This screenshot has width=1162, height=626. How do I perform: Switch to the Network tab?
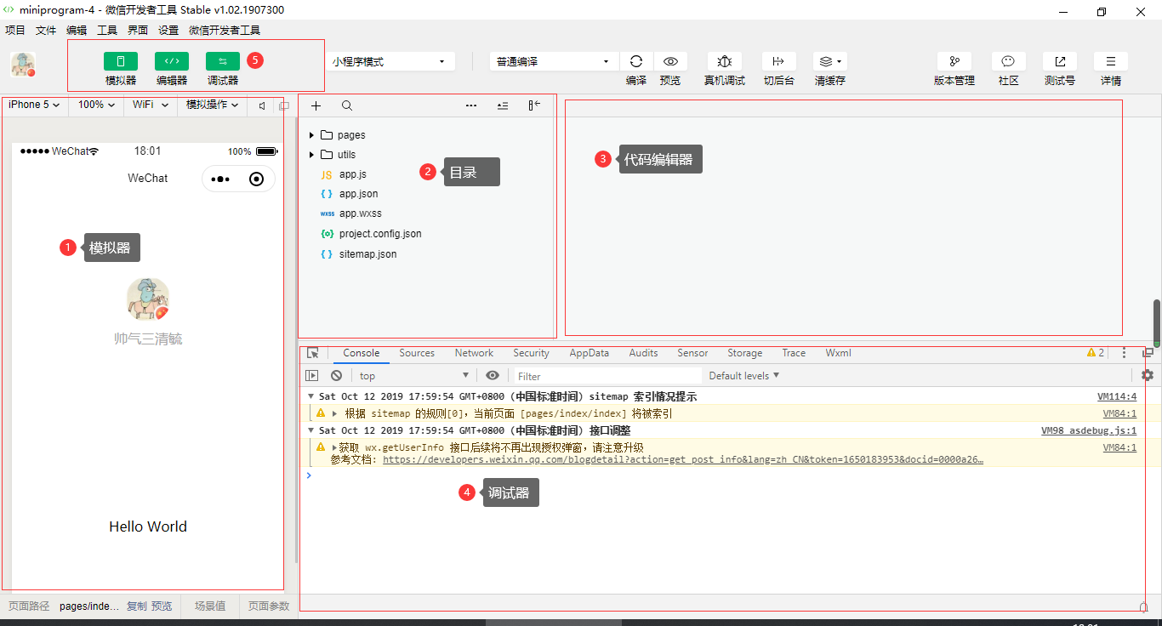[474, 353]
